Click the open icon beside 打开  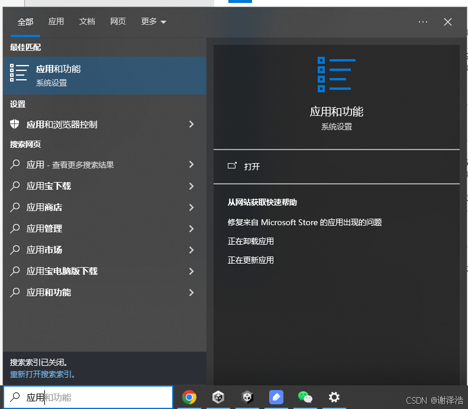point(232,165)
